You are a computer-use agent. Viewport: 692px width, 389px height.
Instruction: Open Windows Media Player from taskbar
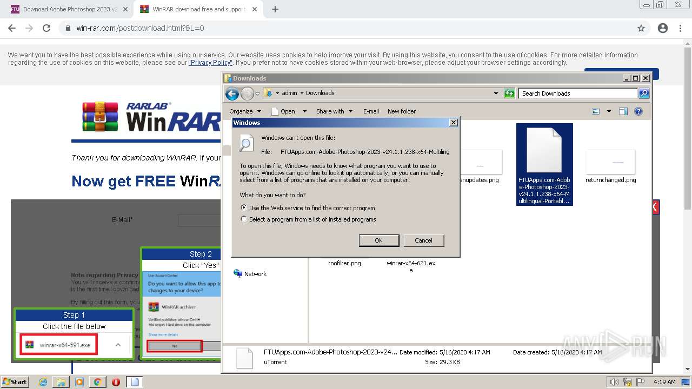pos(79,382)
